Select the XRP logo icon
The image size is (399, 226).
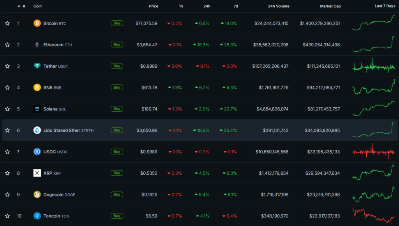(x=37, y=173)
